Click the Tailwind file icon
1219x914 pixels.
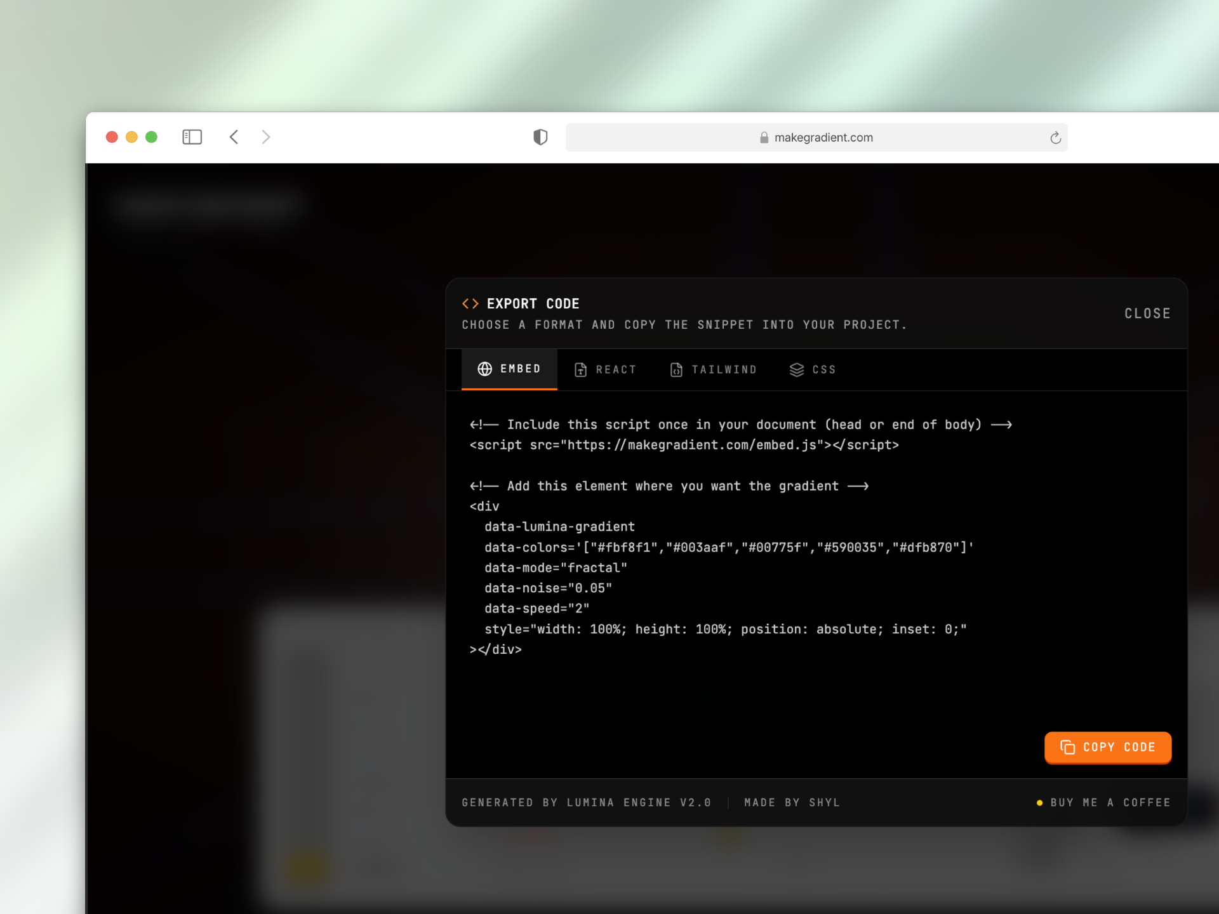(x=675, y=369)
